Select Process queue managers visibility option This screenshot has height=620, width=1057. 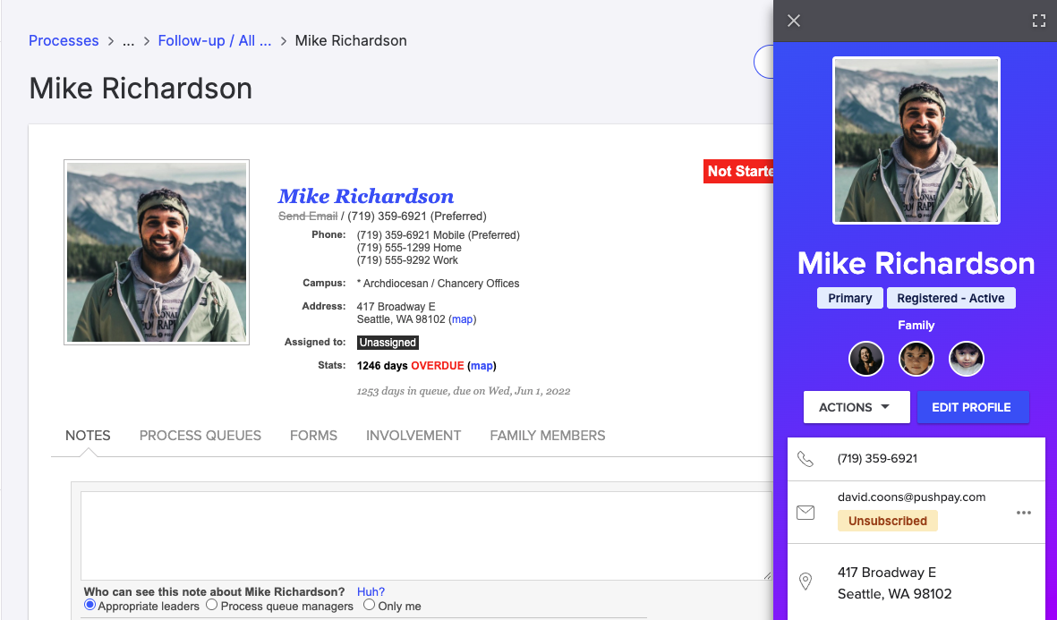[212, 606]
